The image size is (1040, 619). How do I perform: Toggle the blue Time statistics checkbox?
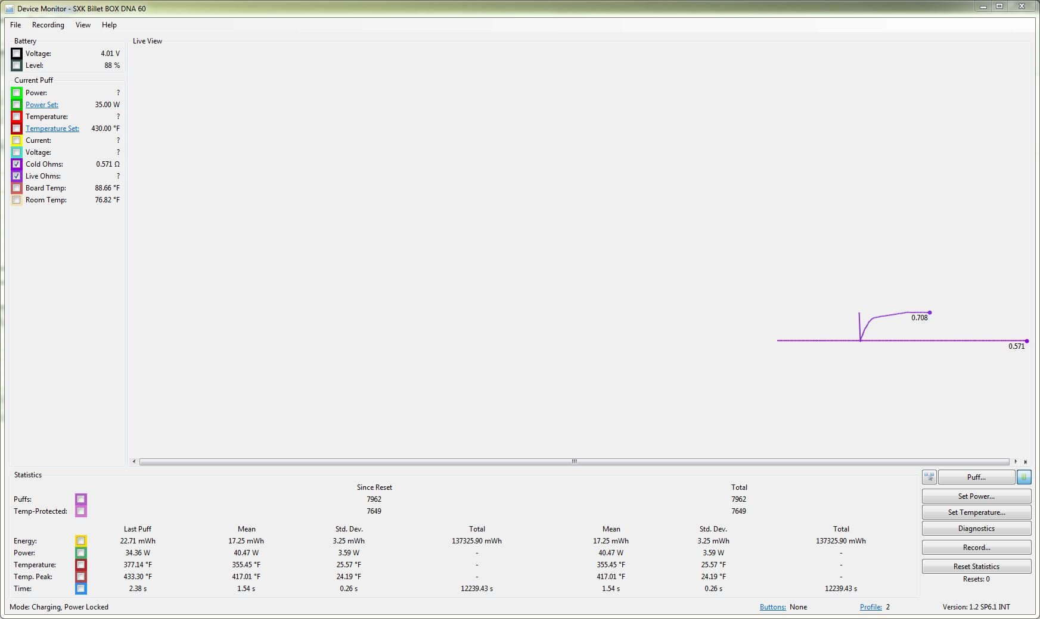[80, 589]
